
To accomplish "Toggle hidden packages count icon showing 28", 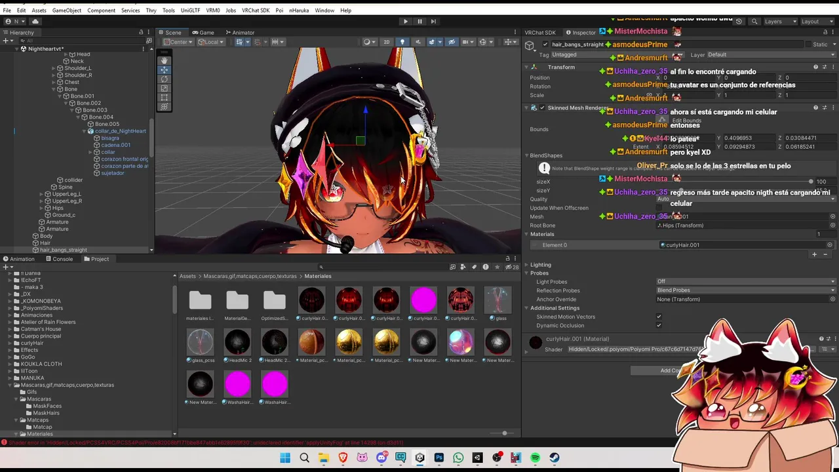I will (513, 267).
